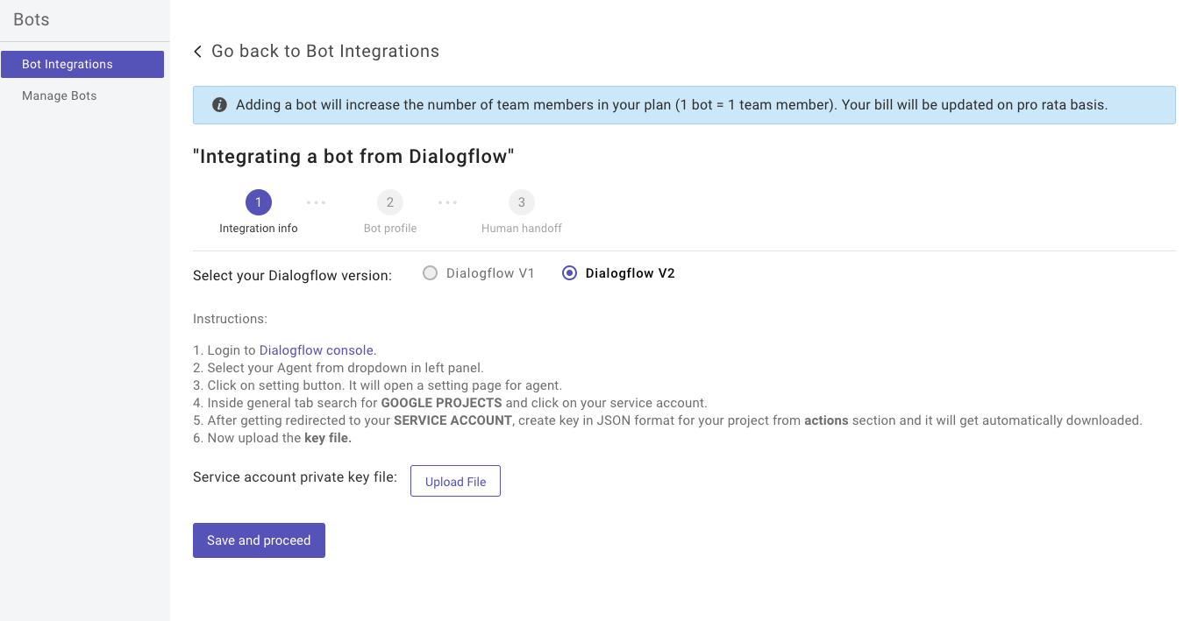Click the info icon in the blue banner
This screenshot has width=1190, height=621.
(220, 105)
